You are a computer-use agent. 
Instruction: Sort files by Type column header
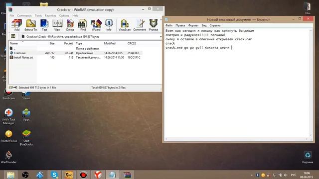[79, 43]
